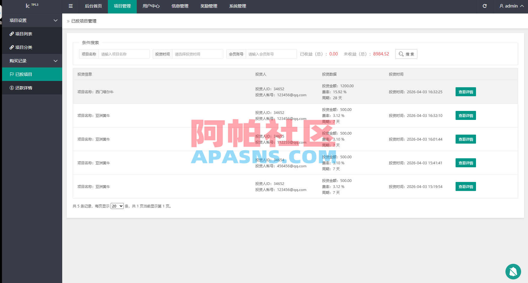
Task: Open the 信息管理 top menu
Action: pos(180,6)
